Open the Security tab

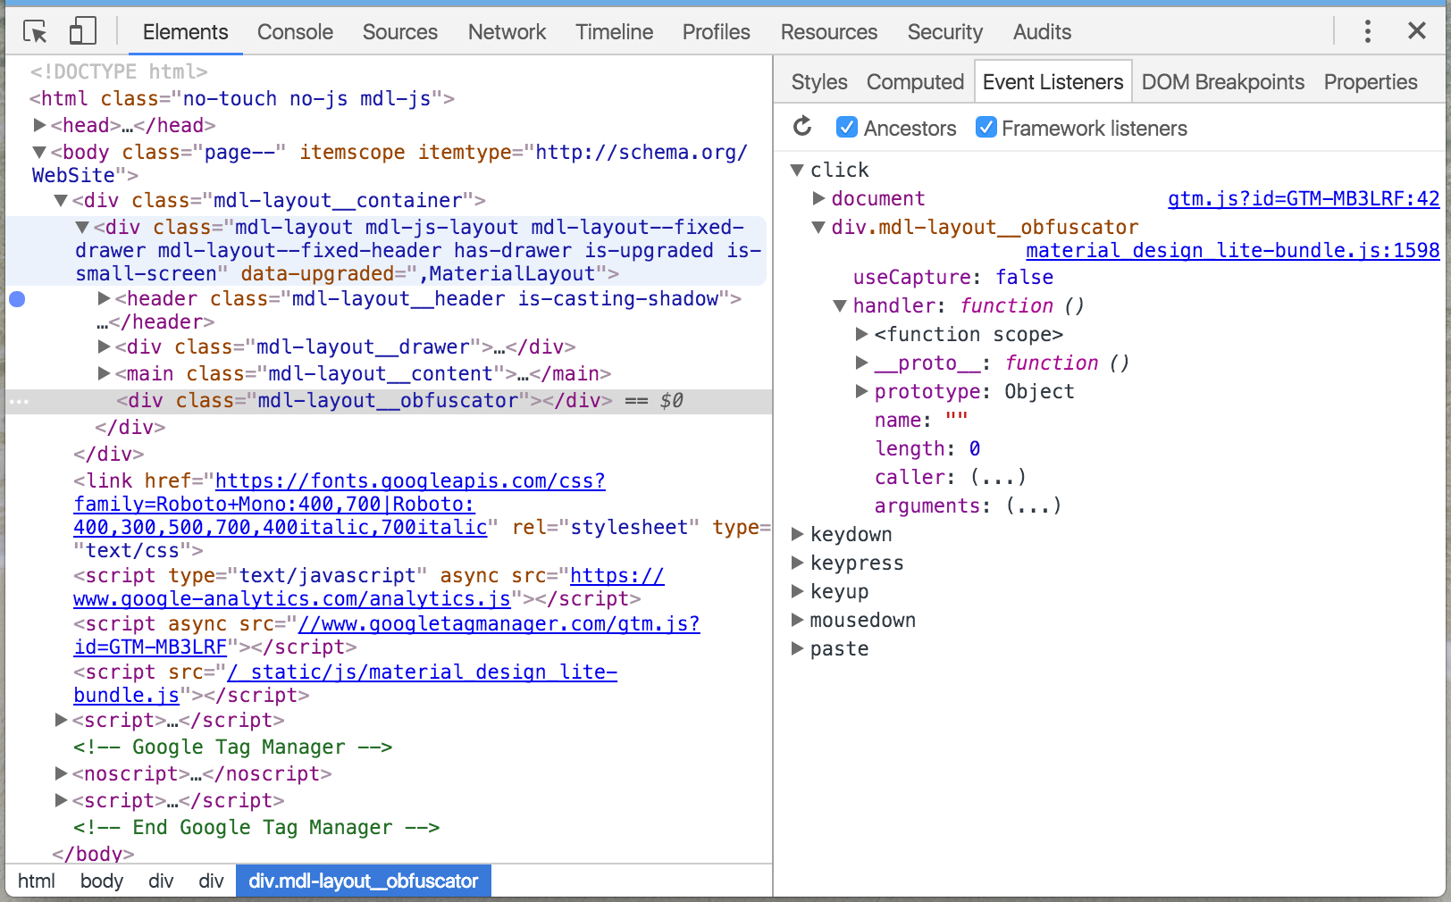(945, 32)
